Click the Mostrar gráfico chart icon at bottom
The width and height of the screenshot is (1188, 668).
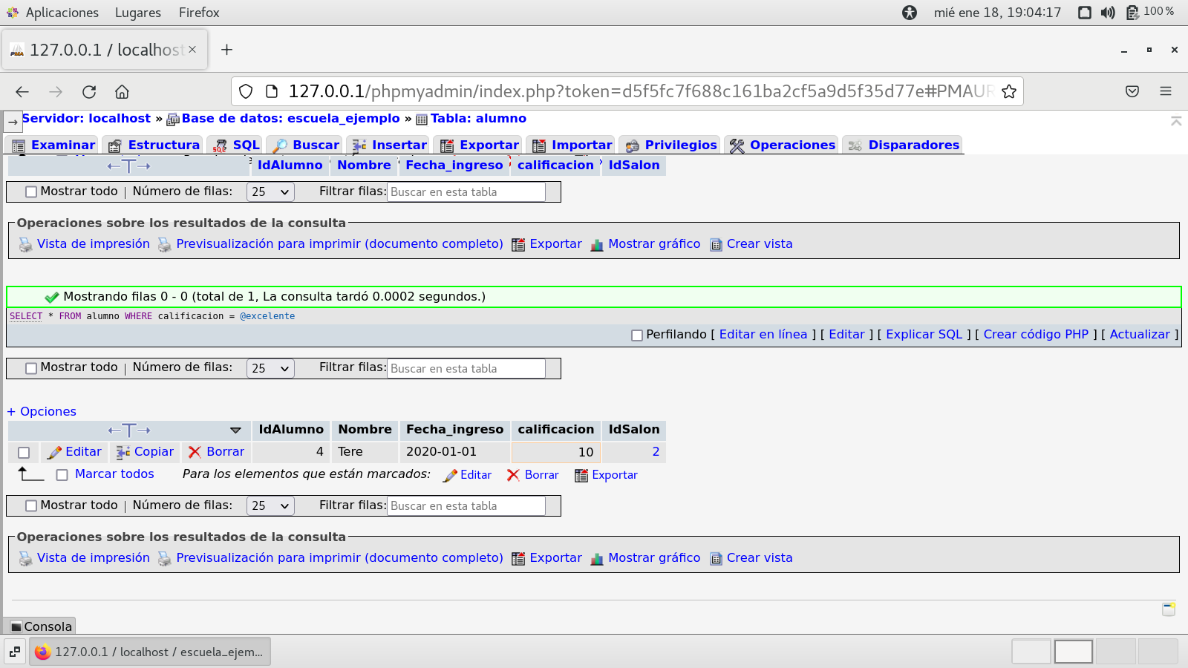[x=597, y=559]
